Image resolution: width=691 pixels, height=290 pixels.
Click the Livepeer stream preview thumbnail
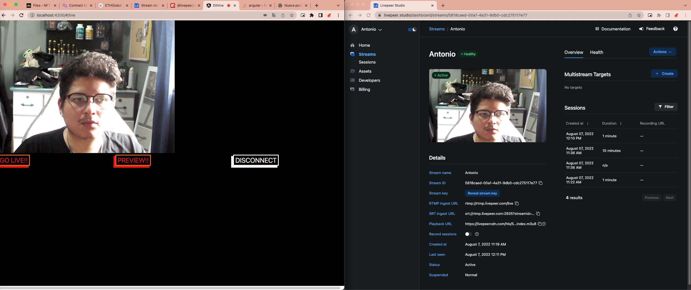(488, 106)
